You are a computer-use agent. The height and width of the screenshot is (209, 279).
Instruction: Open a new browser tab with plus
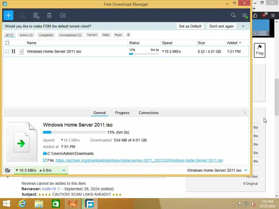[254, 8]
